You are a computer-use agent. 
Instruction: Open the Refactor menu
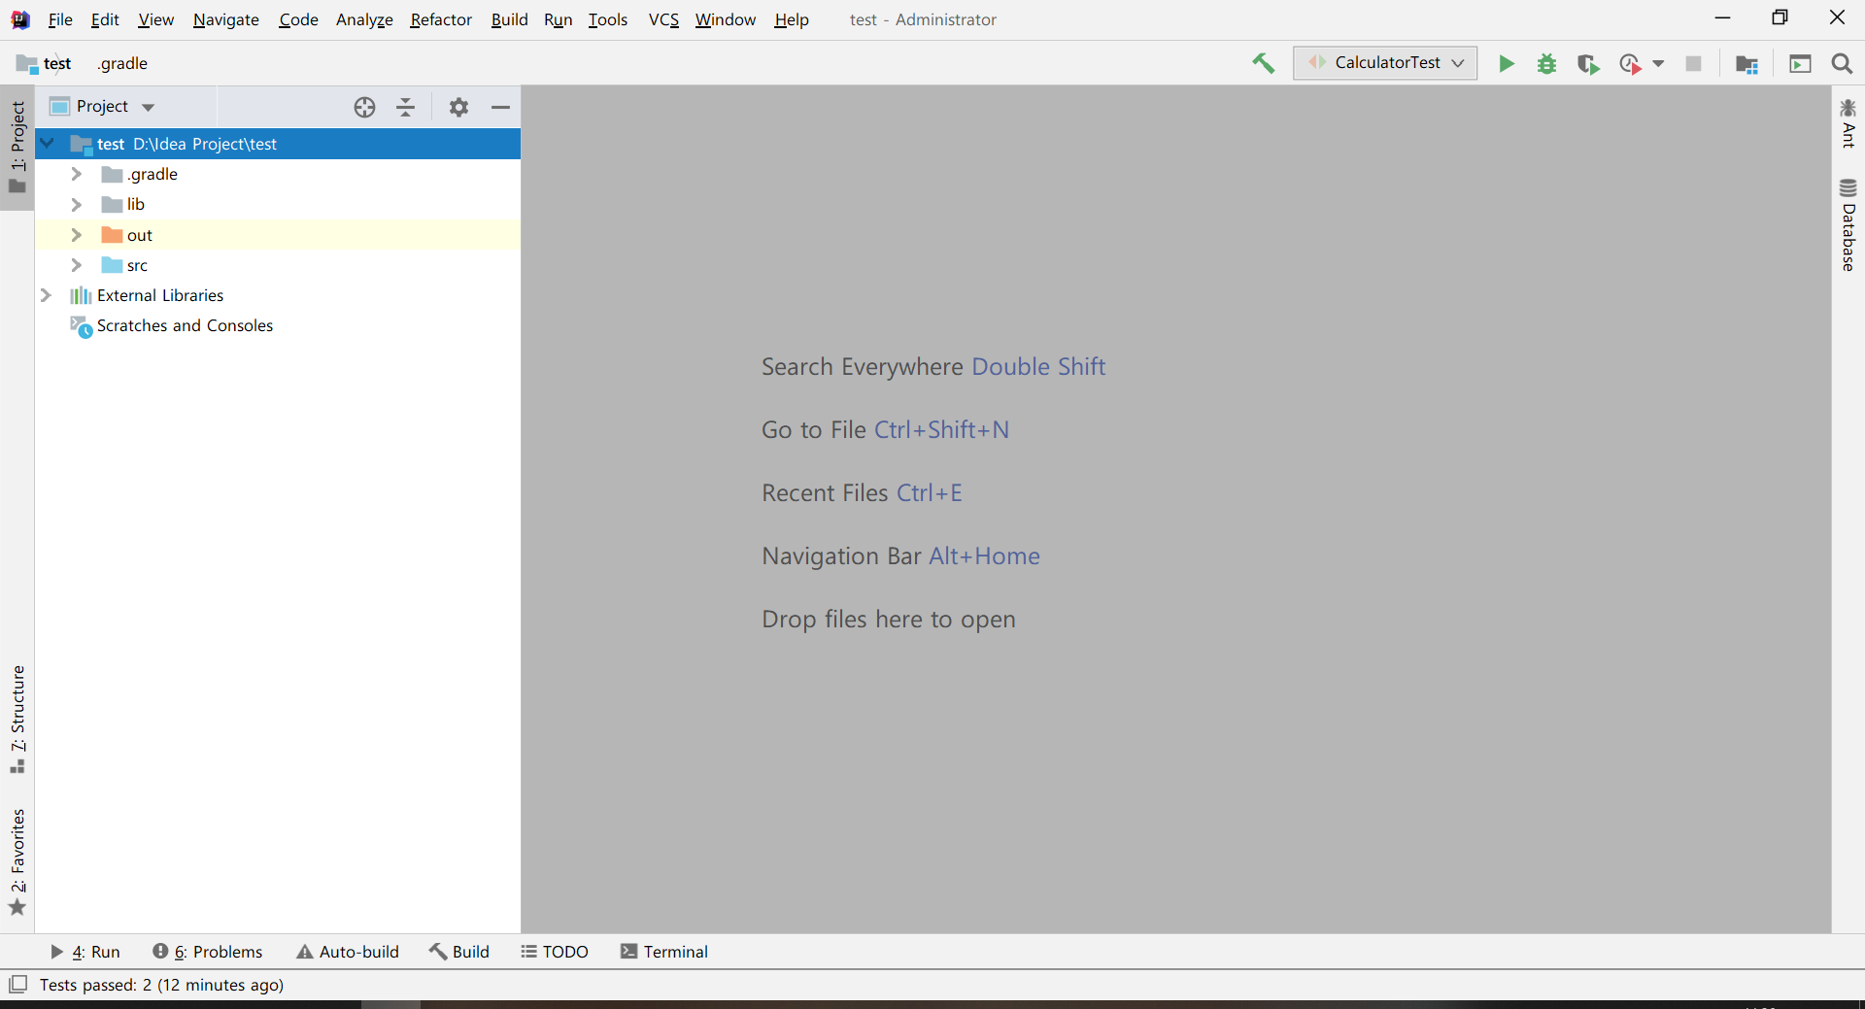pos(441,19)
